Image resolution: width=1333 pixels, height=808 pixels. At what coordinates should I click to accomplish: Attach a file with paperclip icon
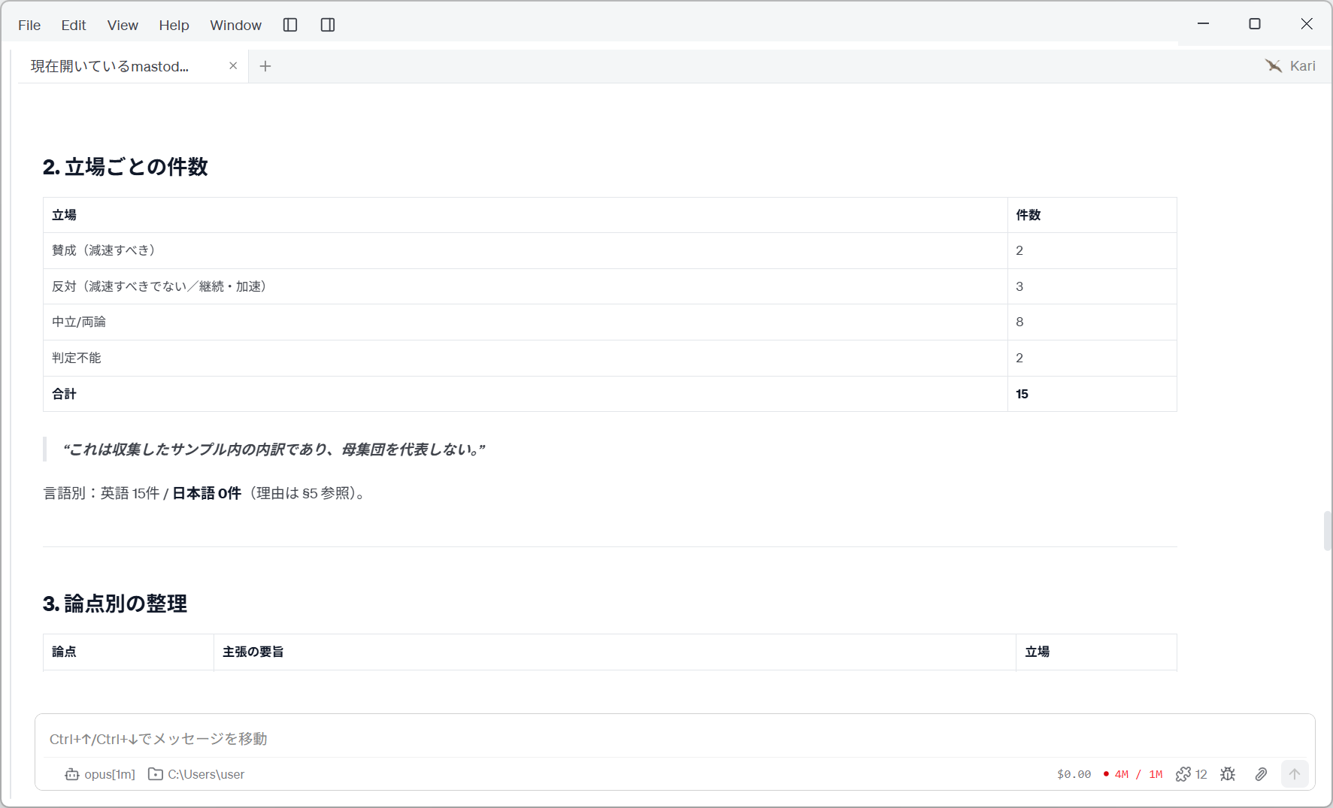click(x=1261, y=774)
